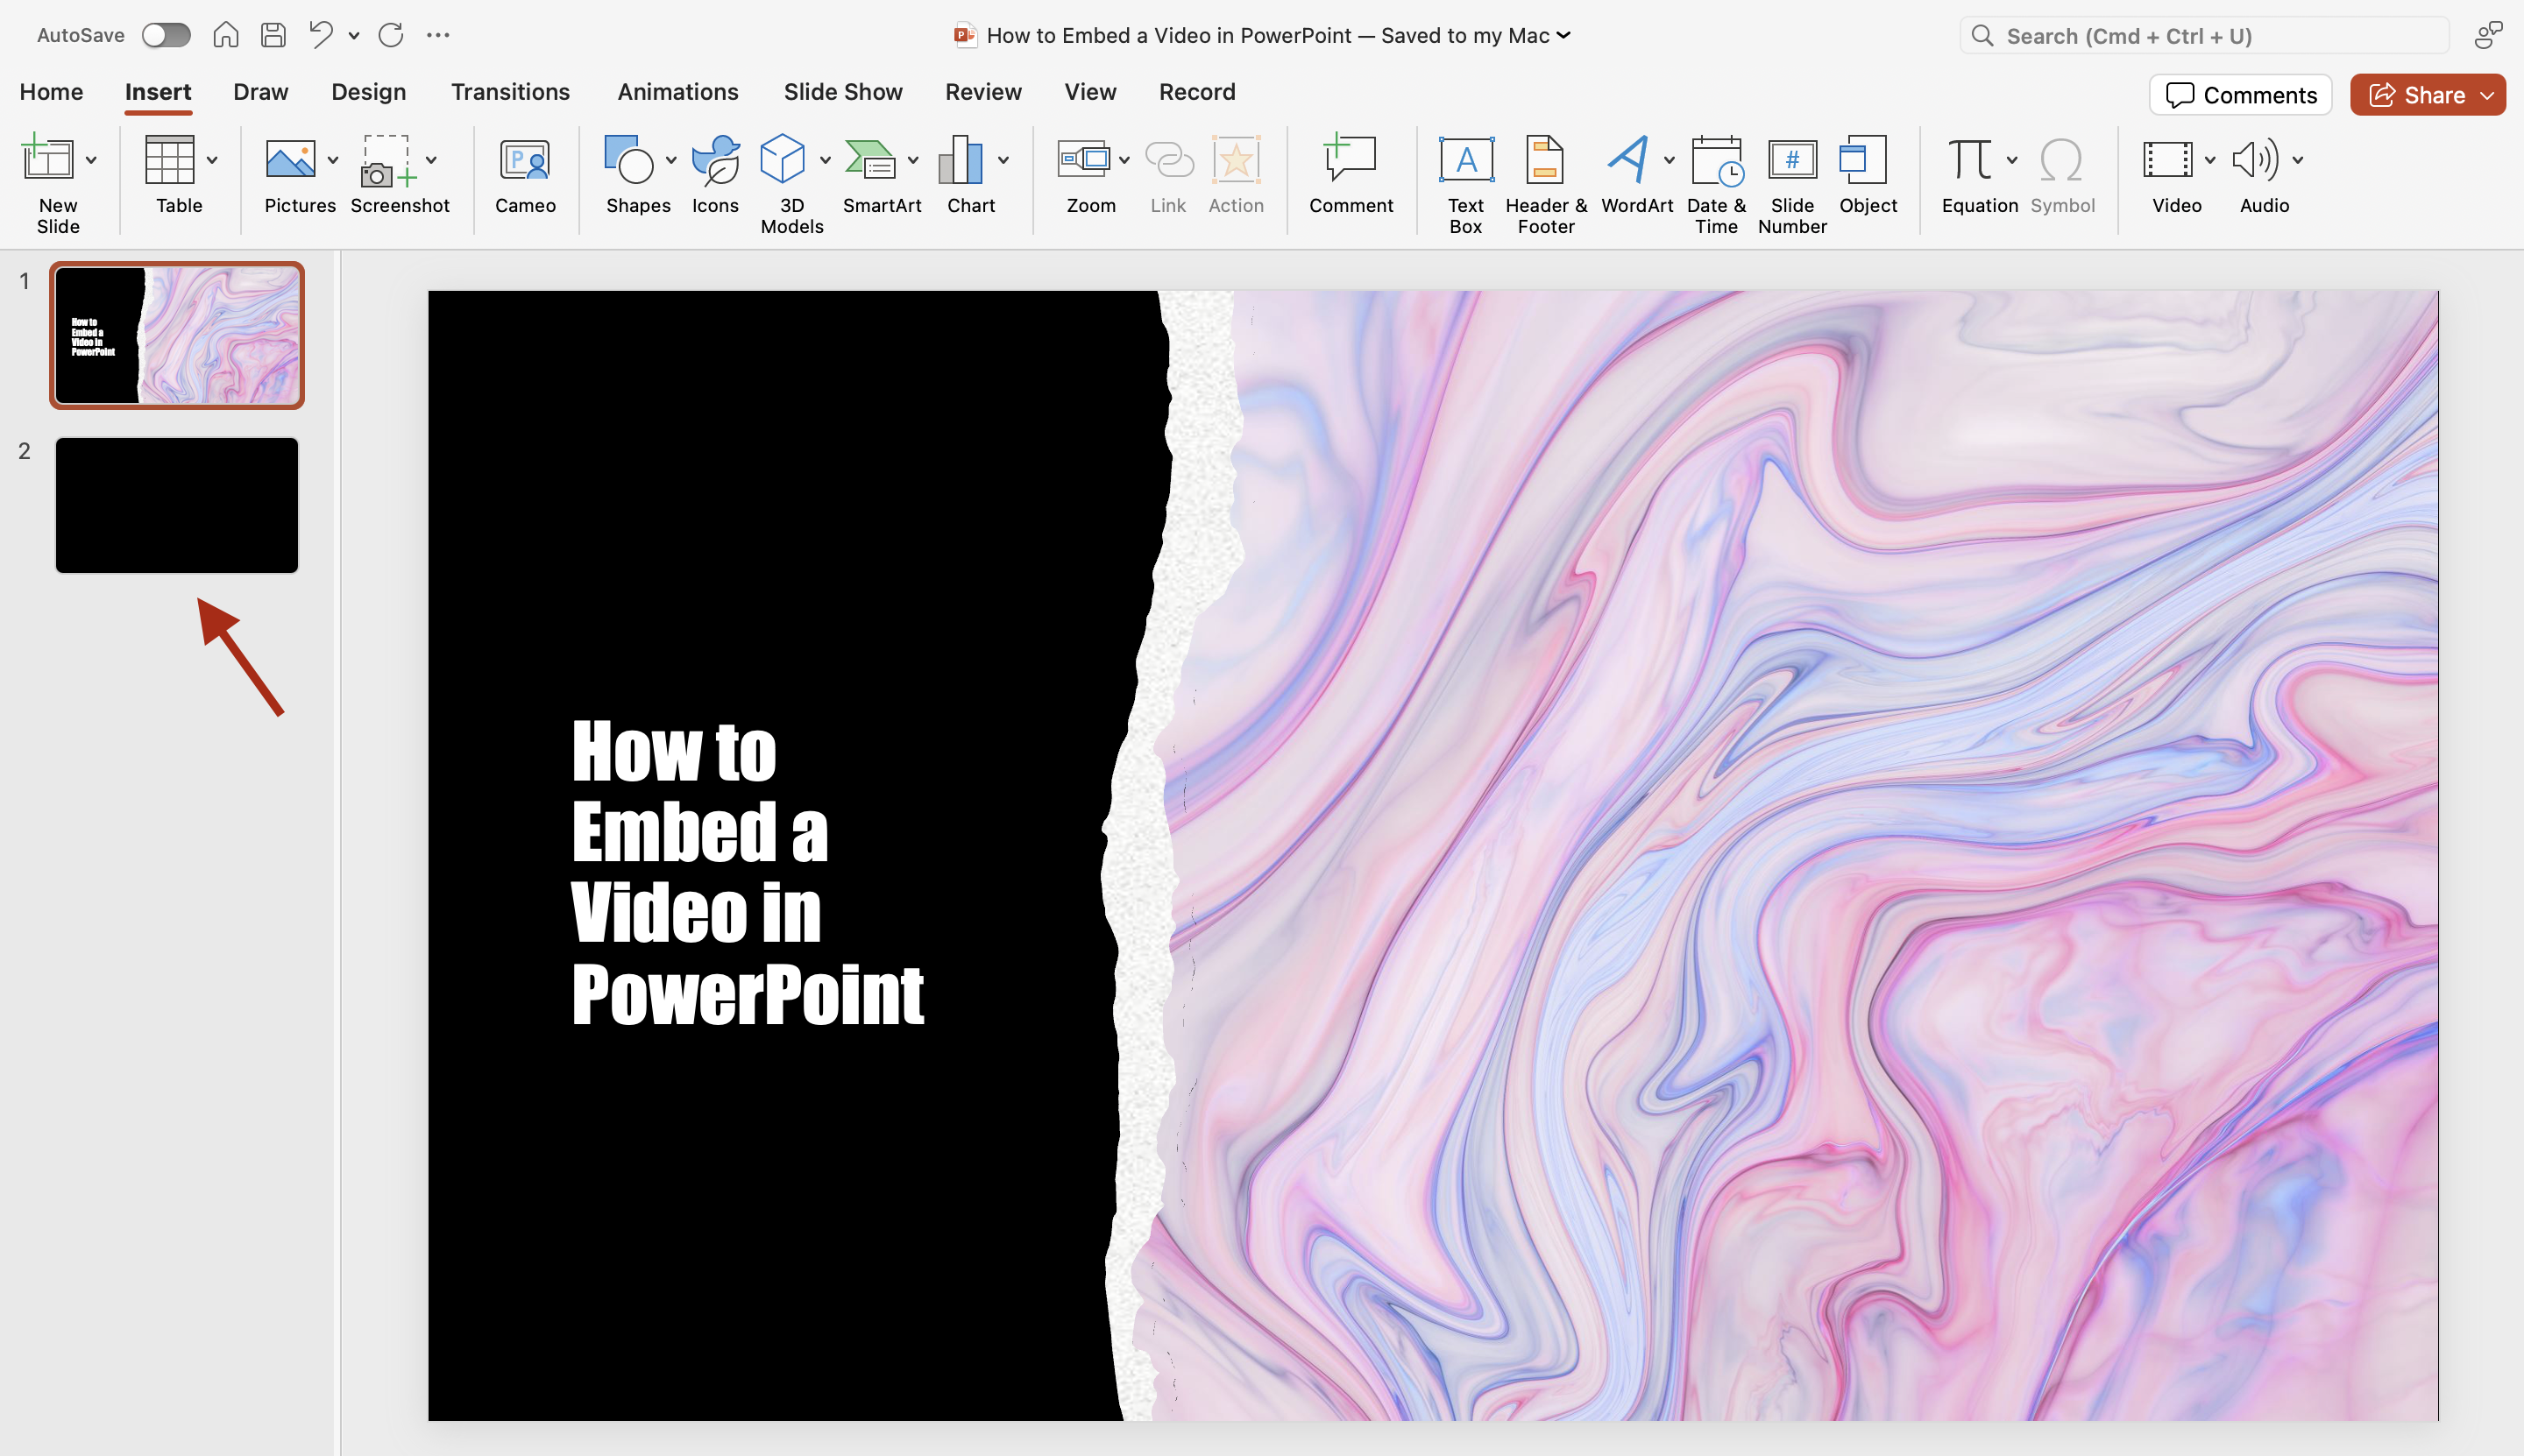Open the New Slide layout dropdown arrow
The width and height of the screenshot is (2524, 1456).
pos(91,160)
